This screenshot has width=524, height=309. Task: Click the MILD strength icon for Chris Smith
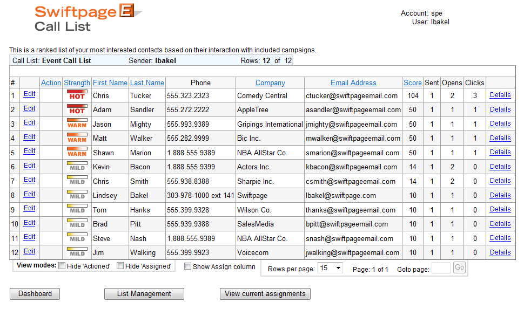pyautogui.click(x=77, y=181)
